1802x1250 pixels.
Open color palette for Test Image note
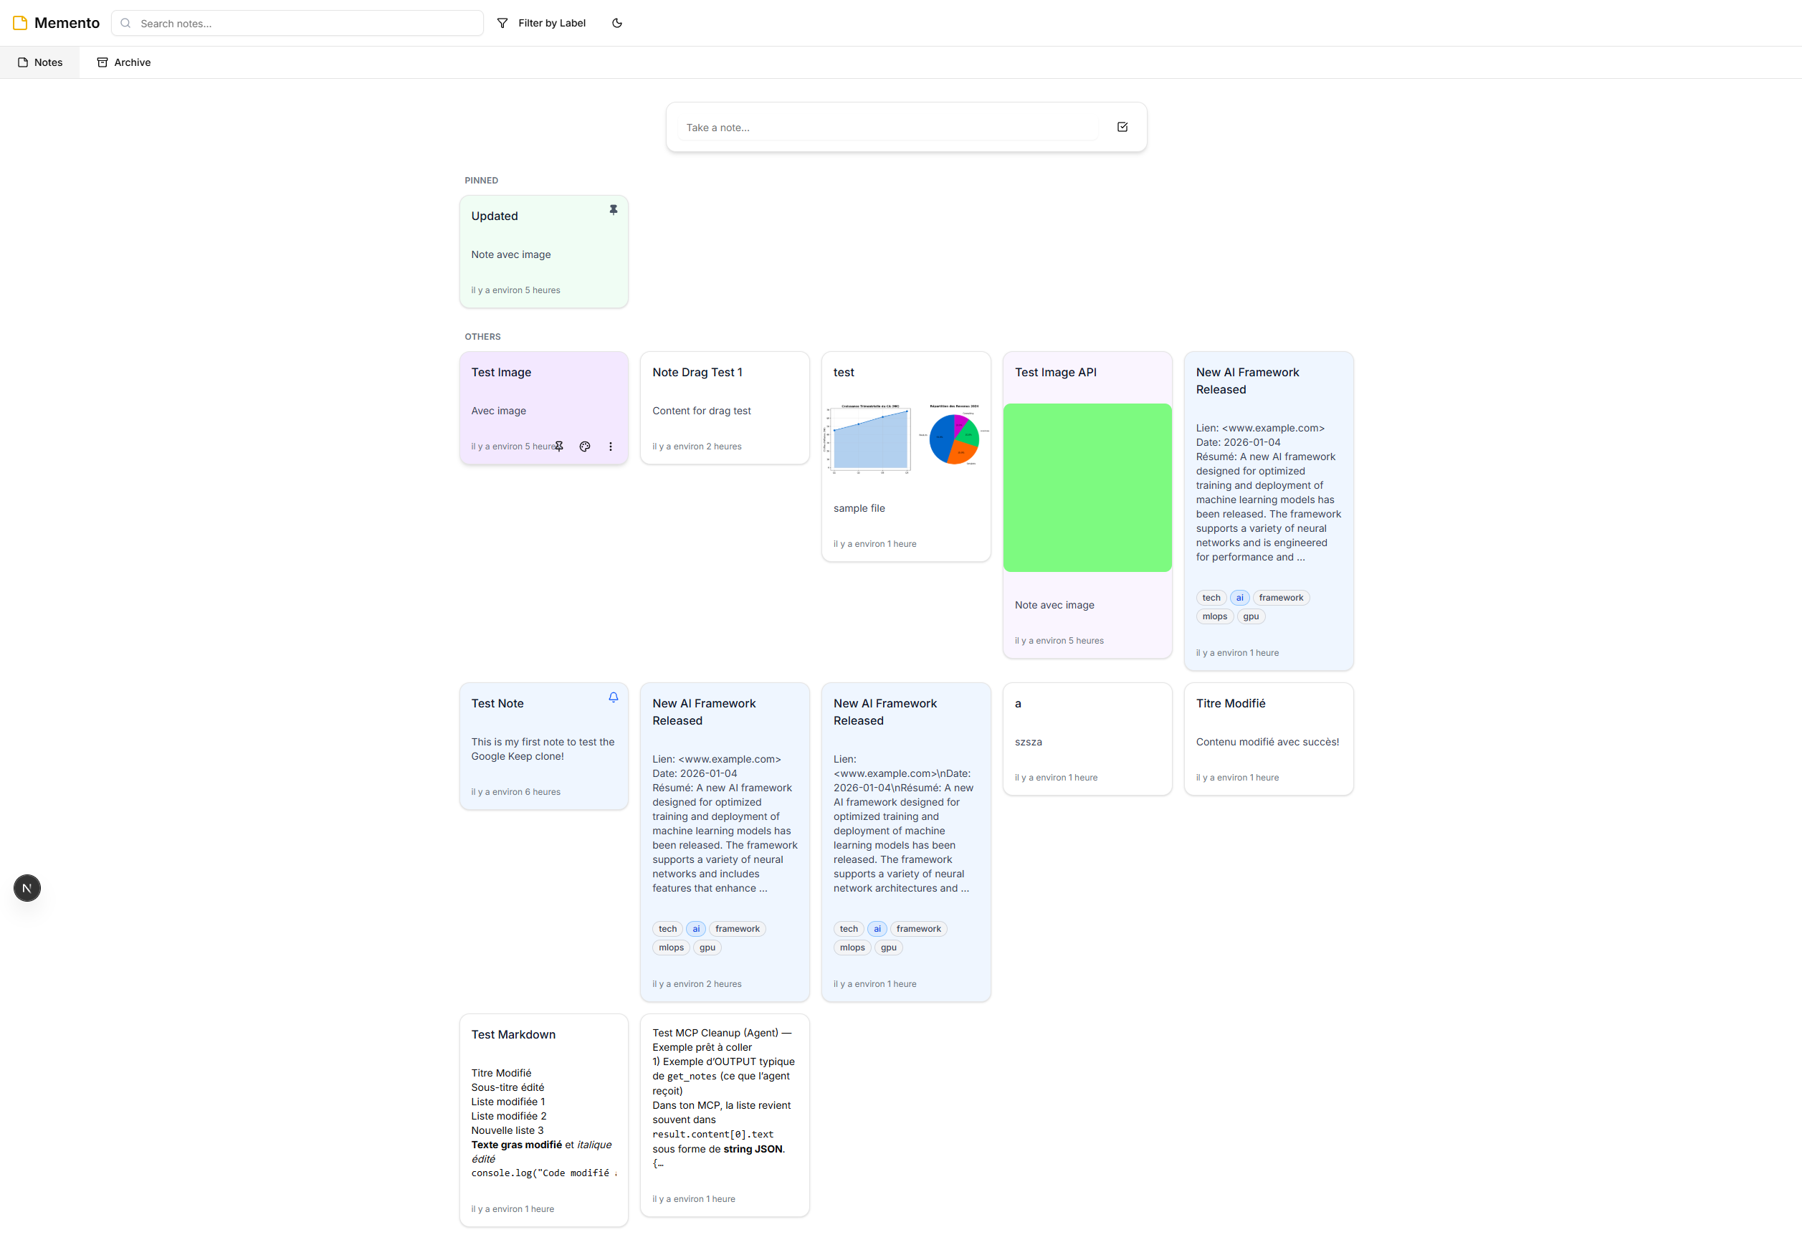coord(584,447)
